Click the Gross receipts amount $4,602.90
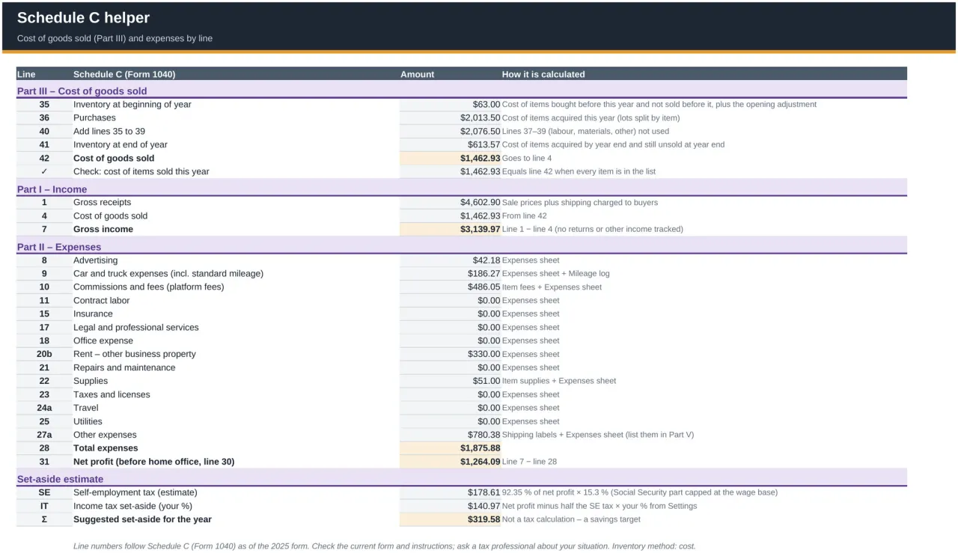This screenshot has height=553, width=958. click(x=450, y=203)
